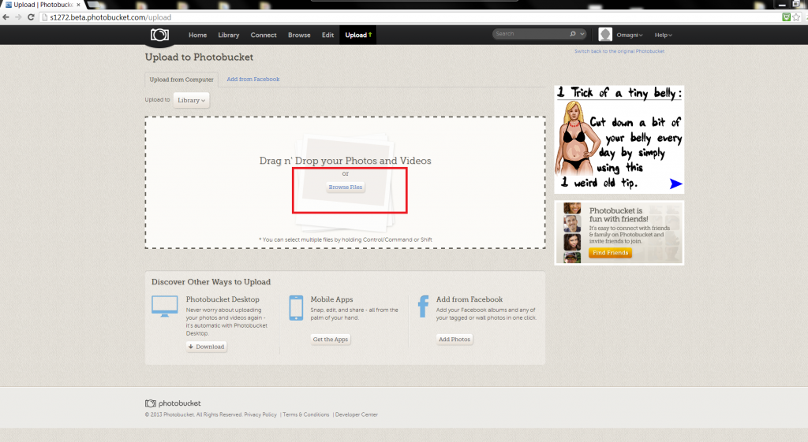This screenshot has height=442, width=808.
Task: Click the search magnifier icon
Action: coord(573,34)
